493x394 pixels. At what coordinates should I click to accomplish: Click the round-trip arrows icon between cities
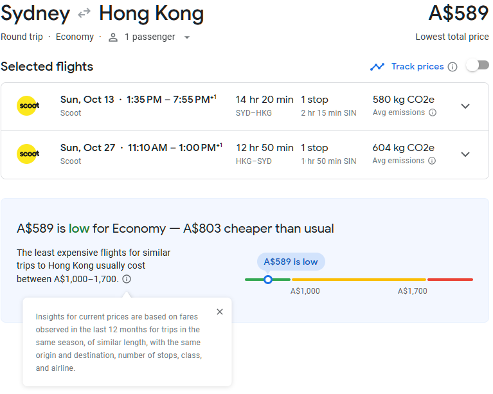tap(84, 13)
